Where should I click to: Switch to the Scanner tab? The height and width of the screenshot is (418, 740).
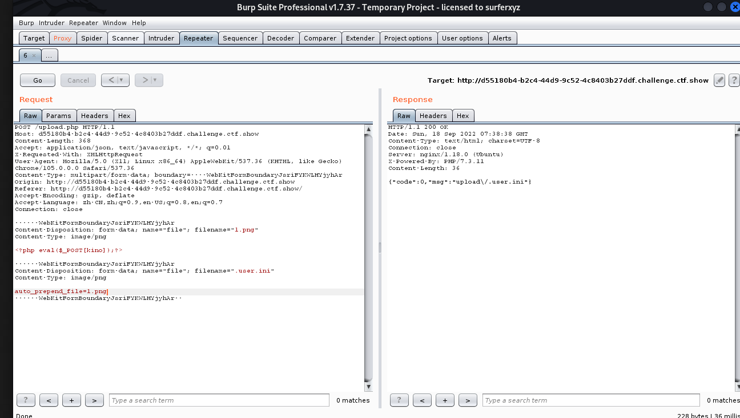[x=126, y=38]
